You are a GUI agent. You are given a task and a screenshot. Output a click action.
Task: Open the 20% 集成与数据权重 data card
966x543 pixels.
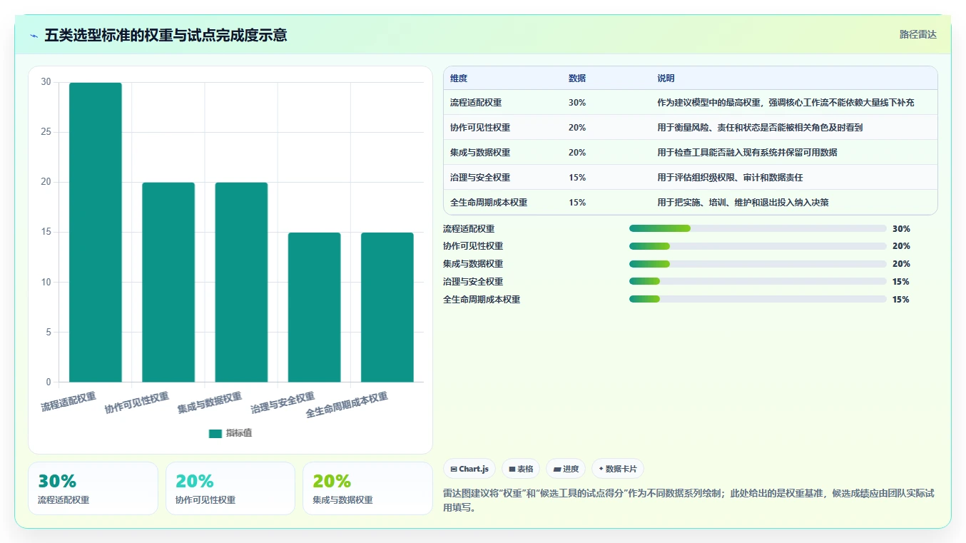pos(367,488)
